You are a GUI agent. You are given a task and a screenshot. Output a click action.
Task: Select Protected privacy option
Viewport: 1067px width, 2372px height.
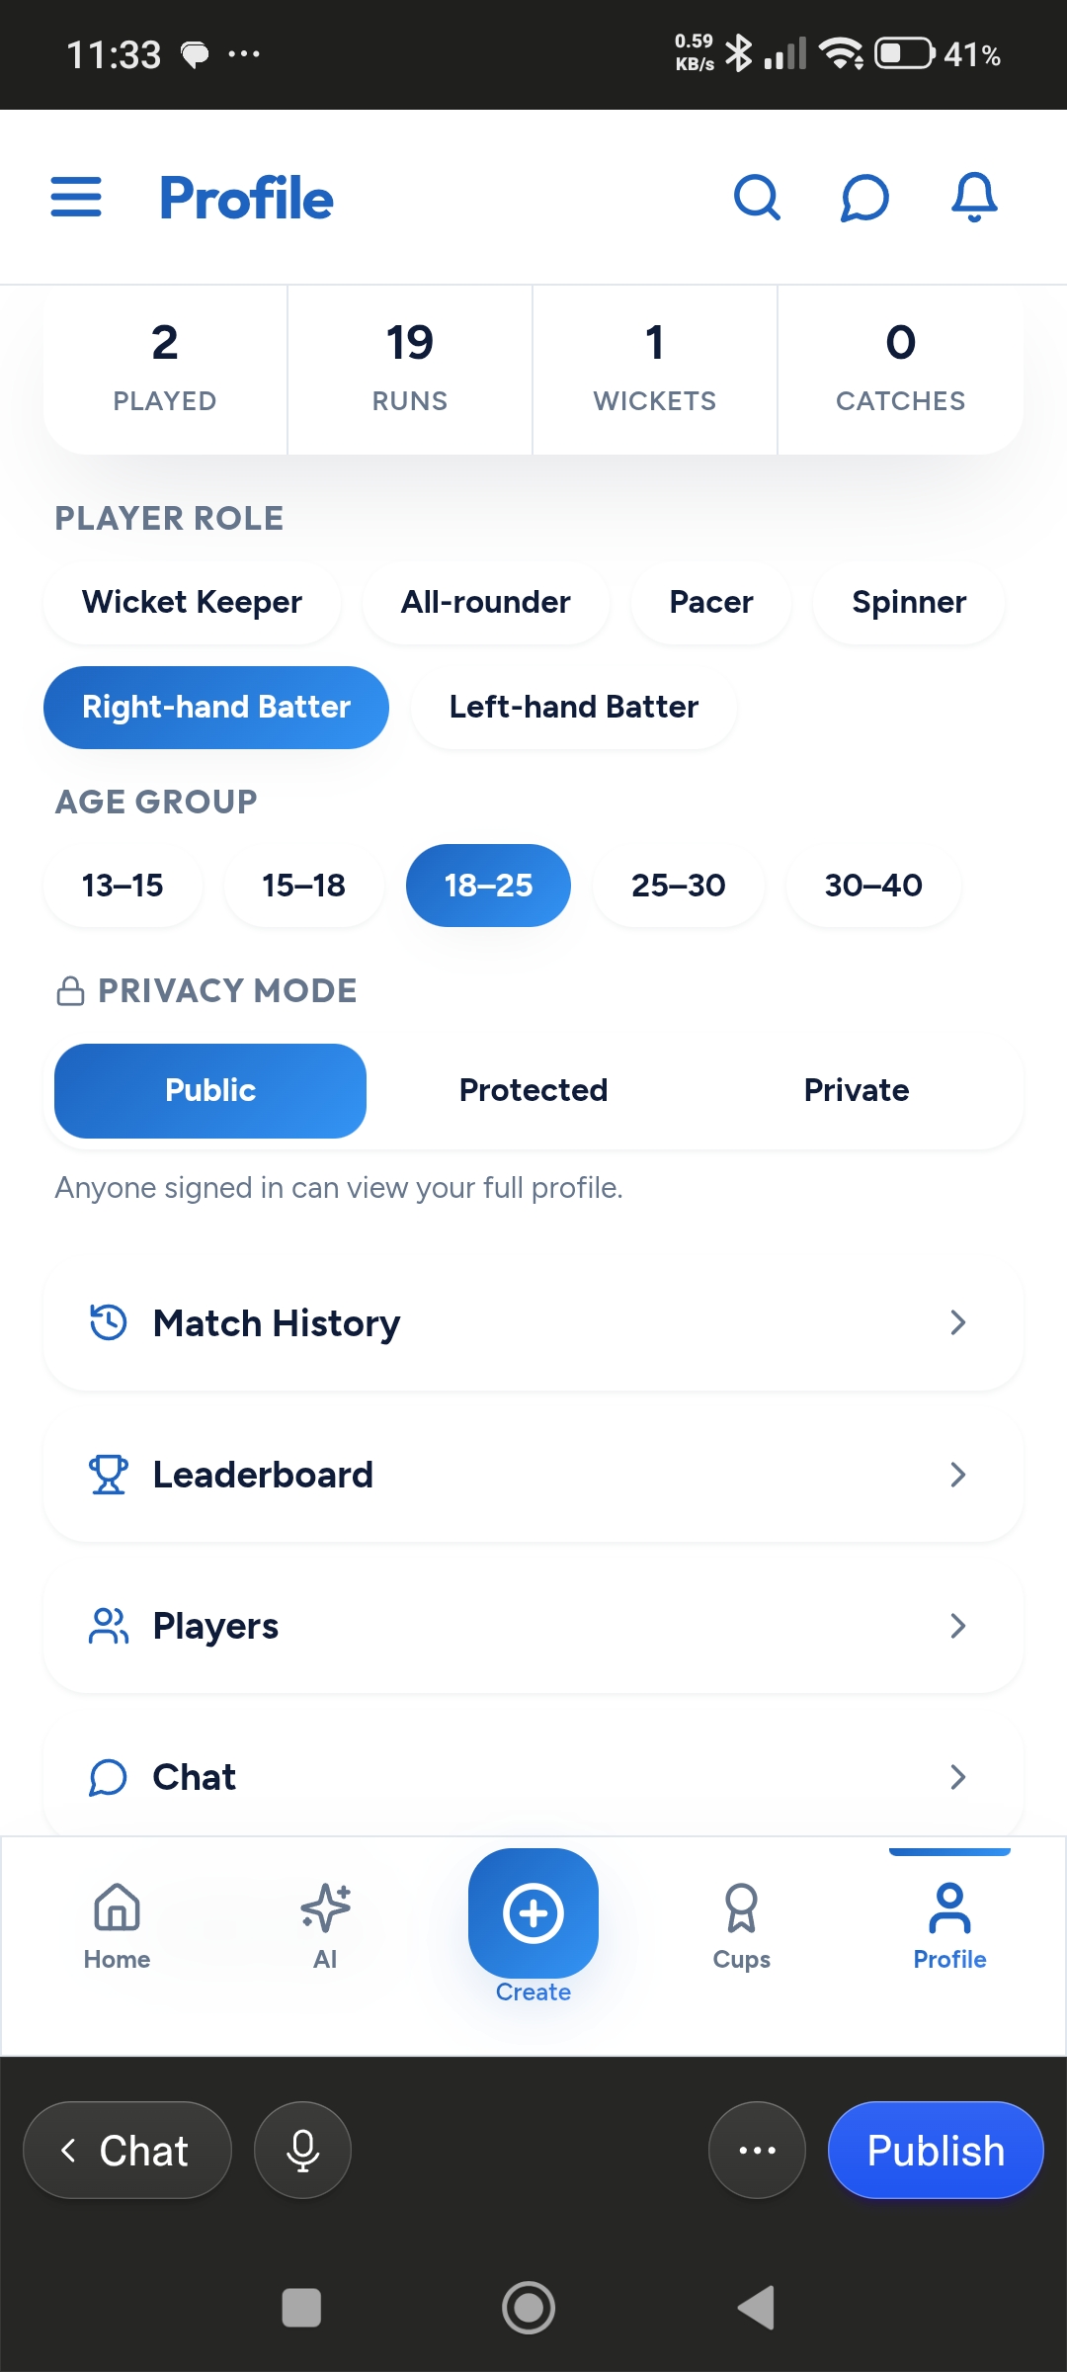point(533,1090)
